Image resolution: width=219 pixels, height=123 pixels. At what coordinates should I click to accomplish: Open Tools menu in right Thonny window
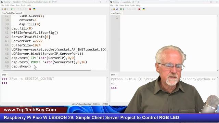point(132,5)
